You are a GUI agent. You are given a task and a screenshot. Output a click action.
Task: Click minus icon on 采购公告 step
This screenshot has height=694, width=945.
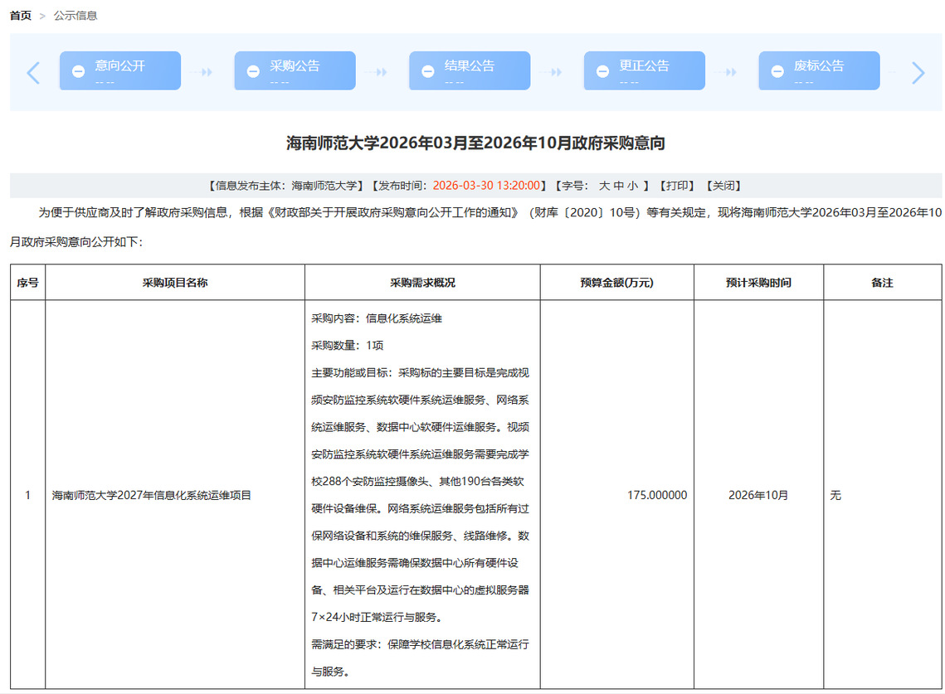tap(253, 72)
